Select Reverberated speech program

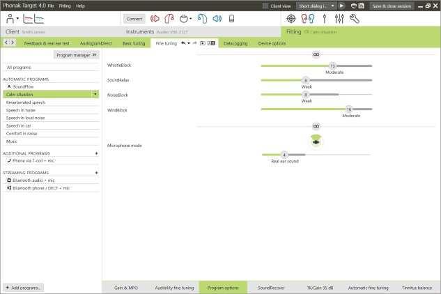[x=52, y=102]
